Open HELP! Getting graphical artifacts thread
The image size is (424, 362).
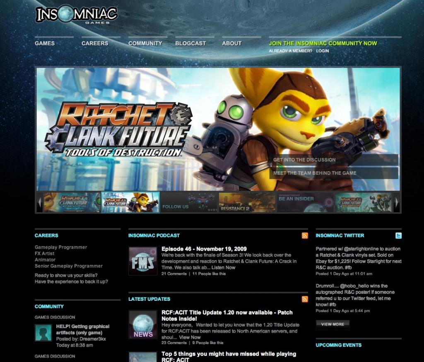[x=83, y=330]
